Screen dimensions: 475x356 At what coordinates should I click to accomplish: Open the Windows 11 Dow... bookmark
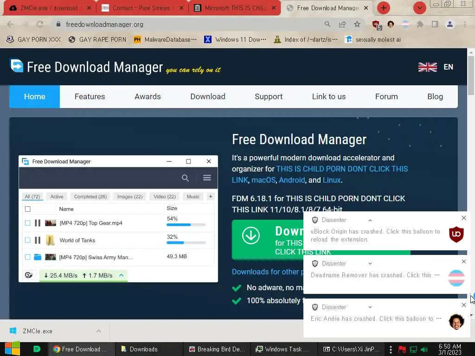(235, 40)
